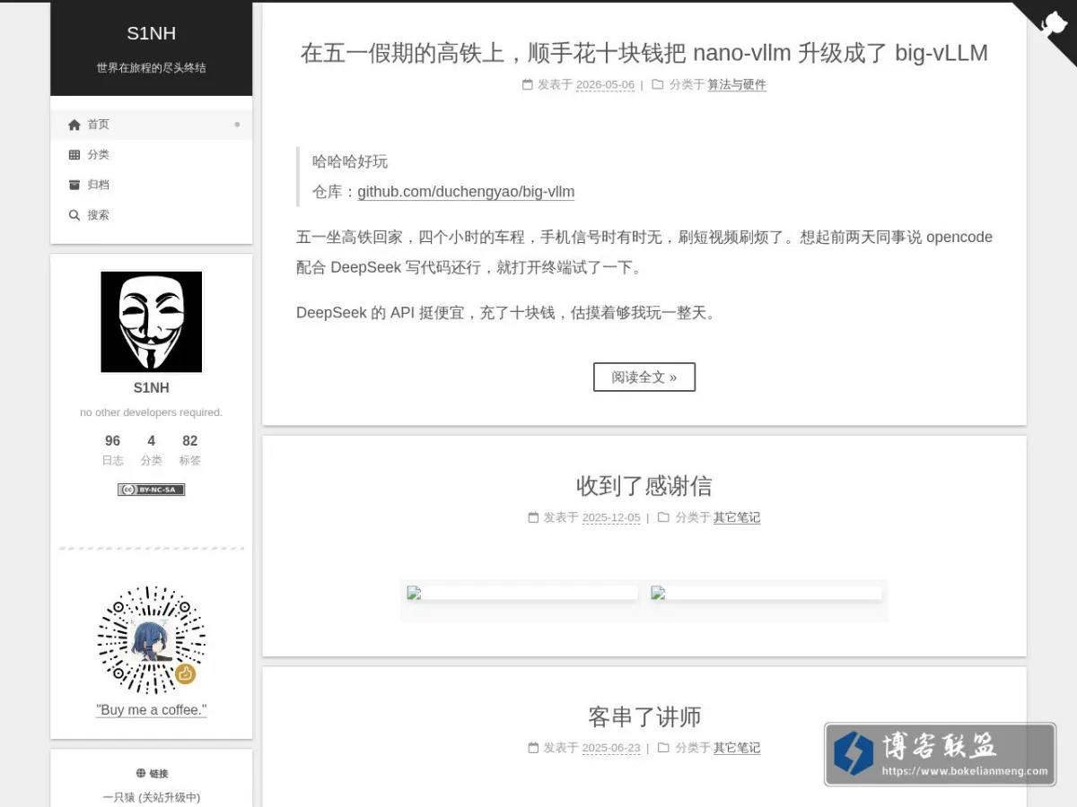Click the 96 日志 count
Screen dimensions: 1077x807
pos(112,450)
